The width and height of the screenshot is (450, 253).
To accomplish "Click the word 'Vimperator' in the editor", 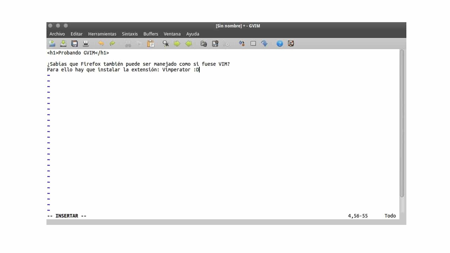I will pyautogui.click(x=176, y=70).
